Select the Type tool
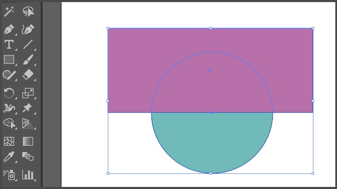Screen dimensions: 337x189 [9, 45]
